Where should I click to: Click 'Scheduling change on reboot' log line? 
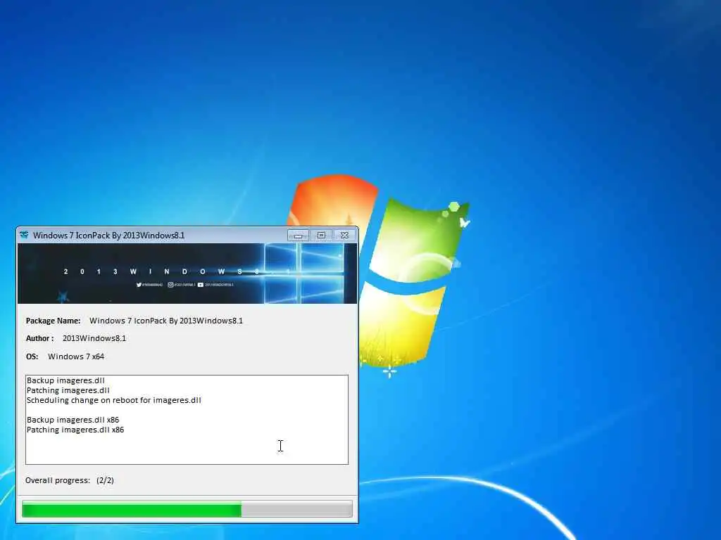click(113, 400)
